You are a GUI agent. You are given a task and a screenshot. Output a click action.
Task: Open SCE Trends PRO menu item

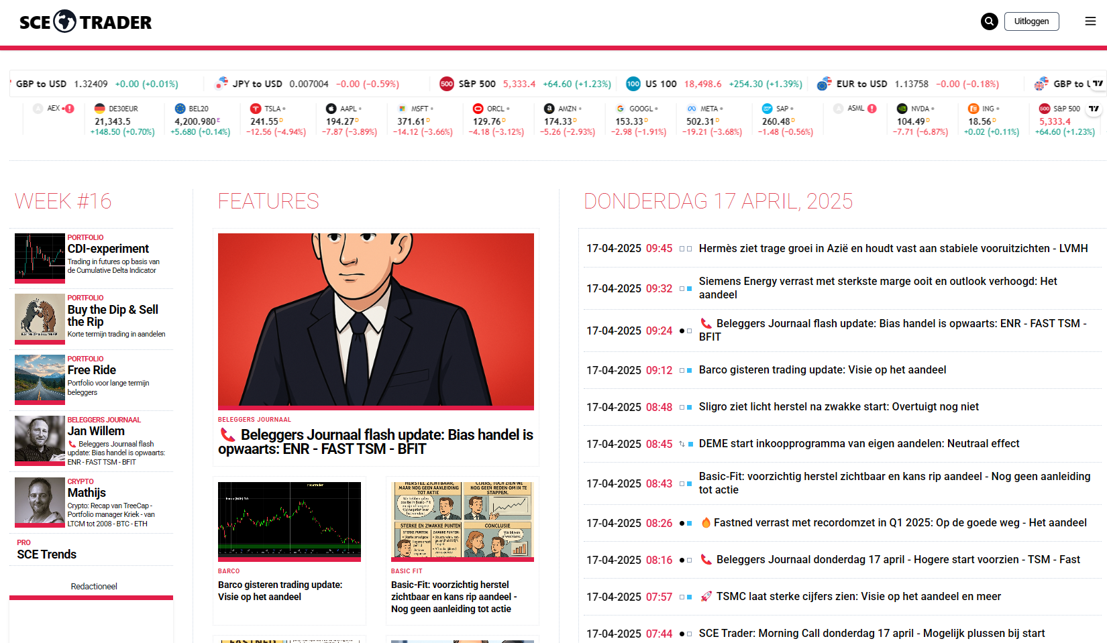(47, 554)
